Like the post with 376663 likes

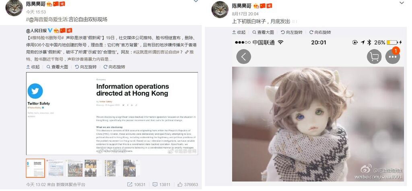[x=180, y=185]
